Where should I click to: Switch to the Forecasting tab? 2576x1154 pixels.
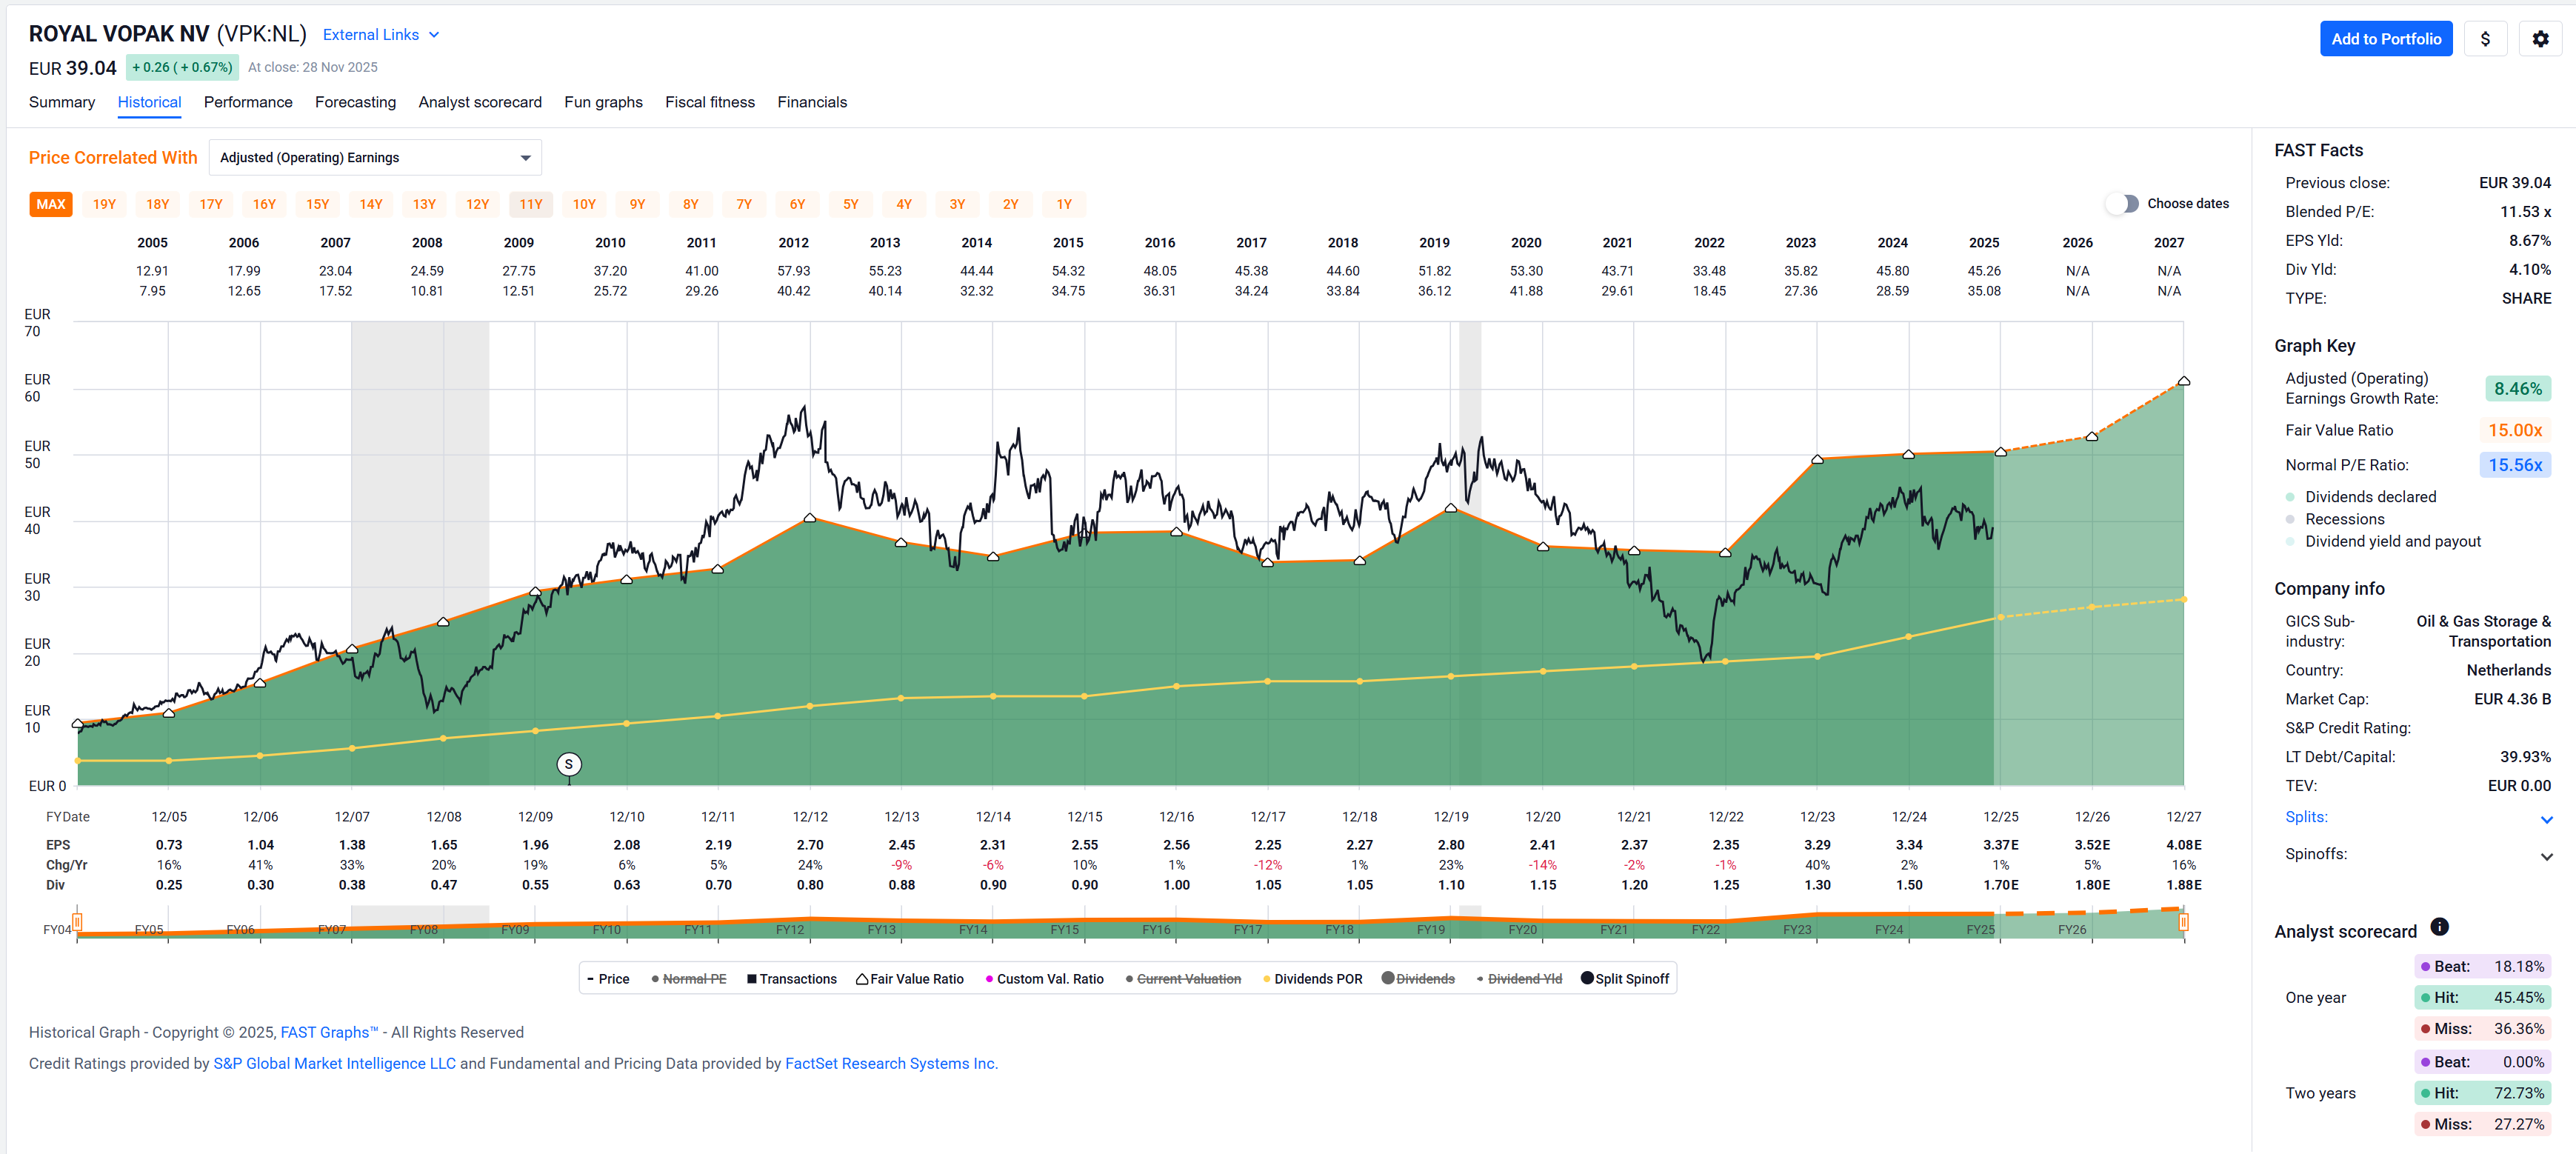[355, 102]
